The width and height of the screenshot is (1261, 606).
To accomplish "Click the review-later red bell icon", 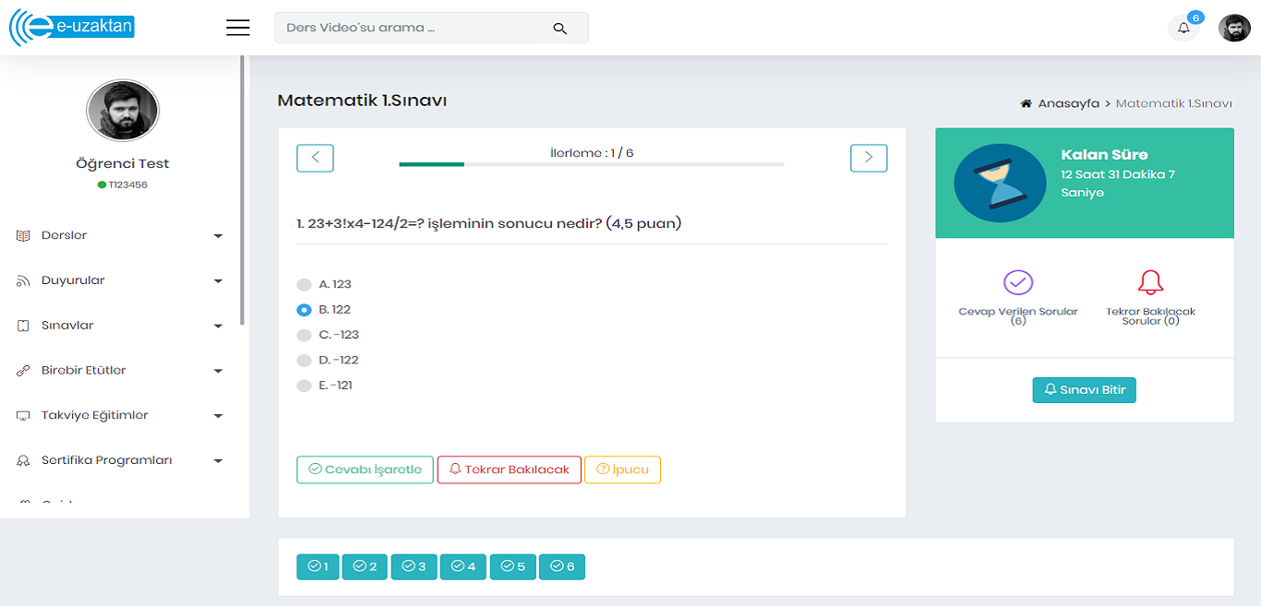I will tap(1150, 282).
